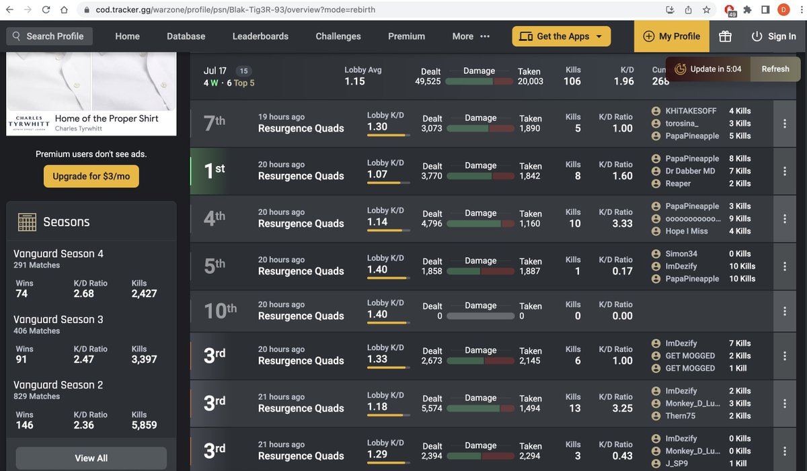This screenshot has height=471, width=807.
Task: Open player Reaper profile
Action: 678,183
